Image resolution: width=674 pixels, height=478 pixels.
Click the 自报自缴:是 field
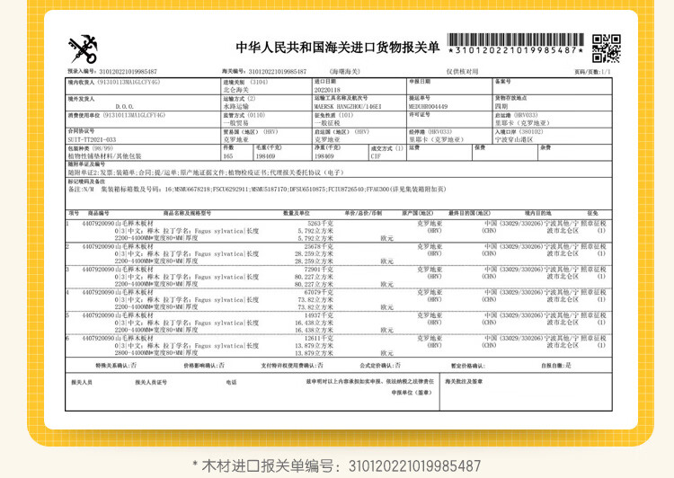(556, 366)
